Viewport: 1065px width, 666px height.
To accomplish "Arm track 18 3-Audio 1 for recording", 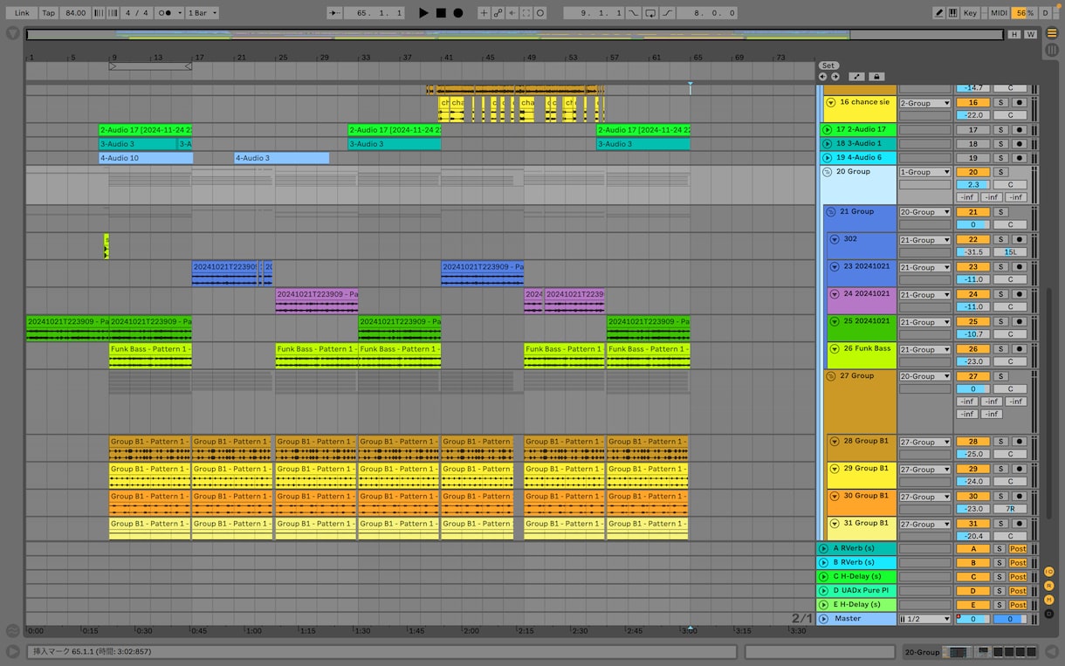I will click(1018, 144).
